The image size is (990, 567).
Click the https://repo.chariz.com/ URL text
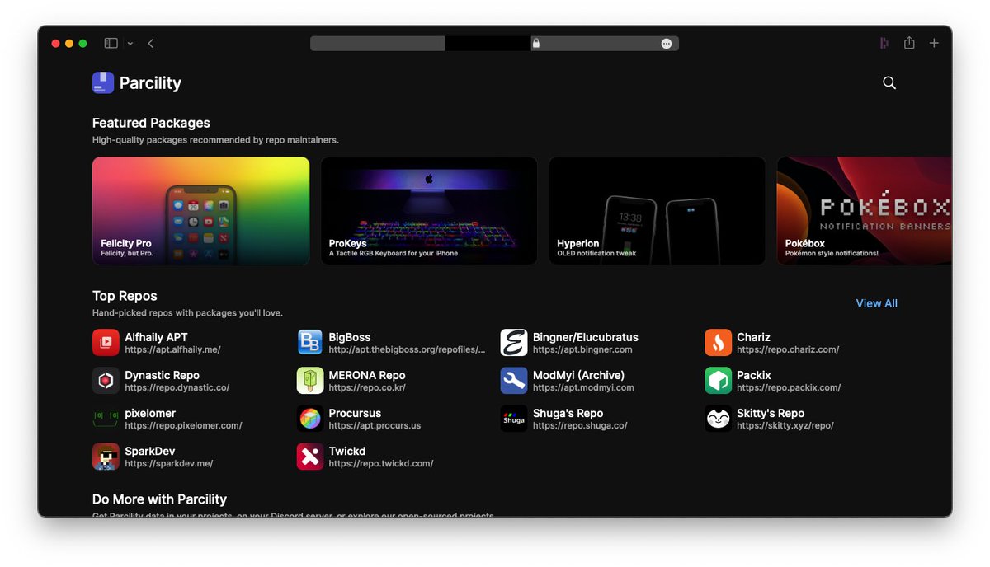point(788,349)
